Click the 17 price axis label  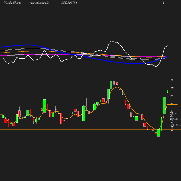click(172, 127)
